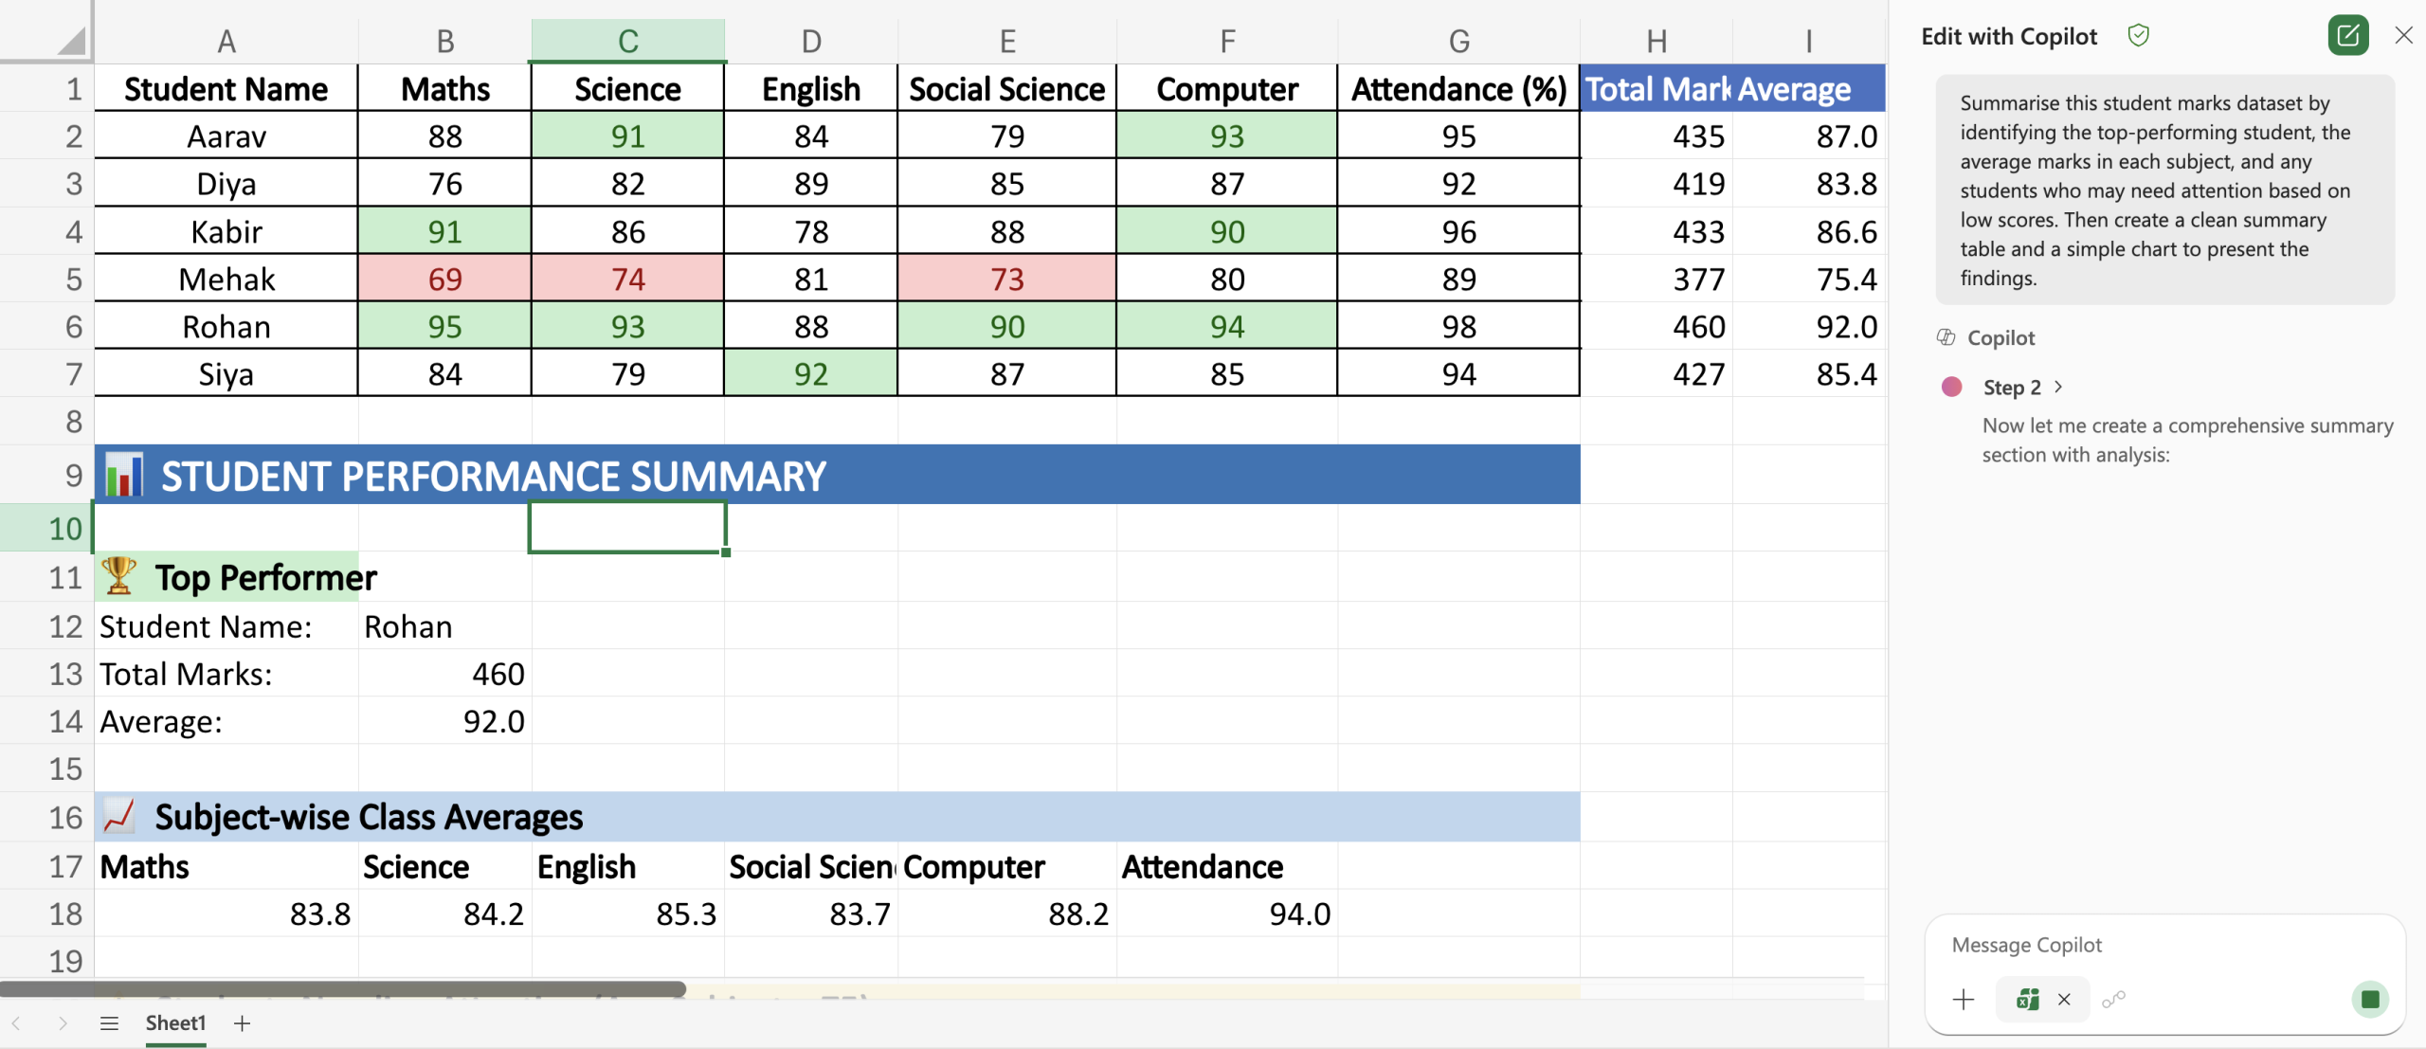
Task: Close the Edit with Copilot panel
Action: [x=2403, y=35]
